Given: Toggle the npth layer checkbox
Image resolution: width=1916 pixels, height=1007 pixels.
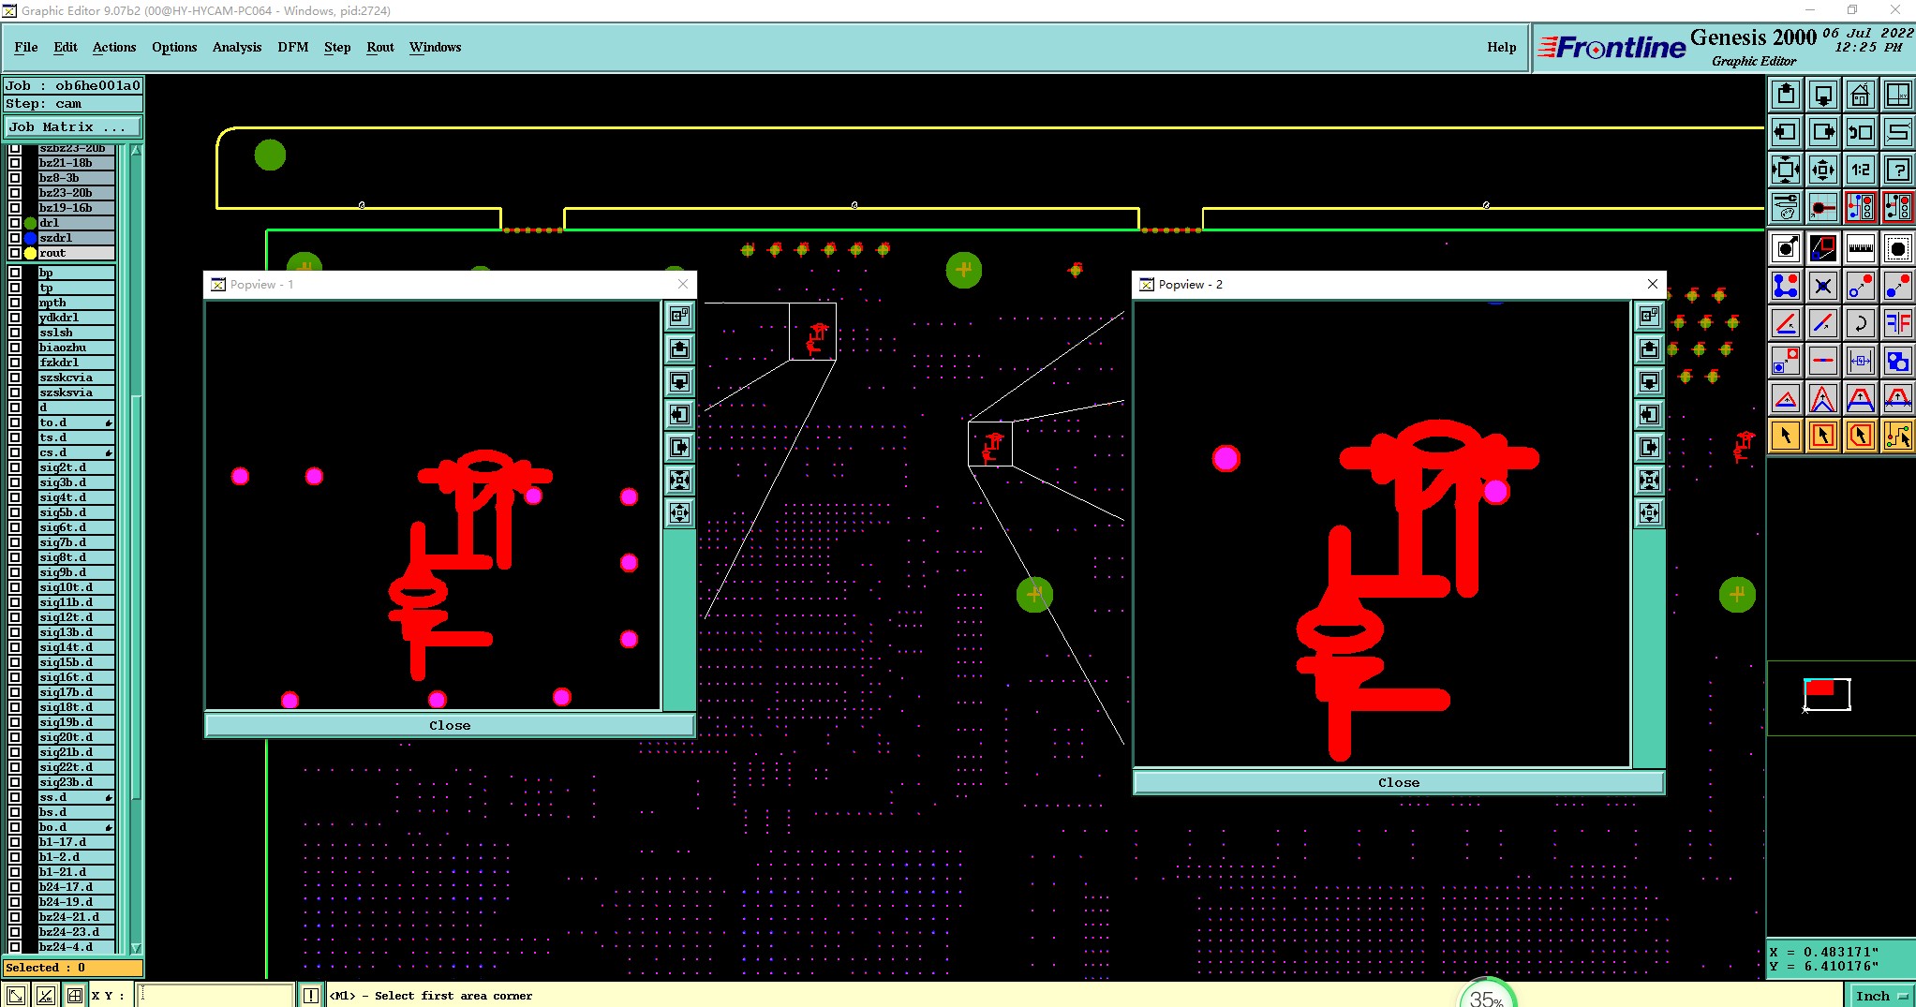Looking at the screenshot, I should click(x=15, y=303).
